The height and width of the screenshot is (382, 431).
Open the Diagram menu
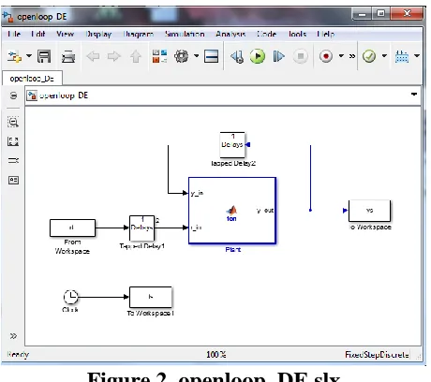click(139, 34)
